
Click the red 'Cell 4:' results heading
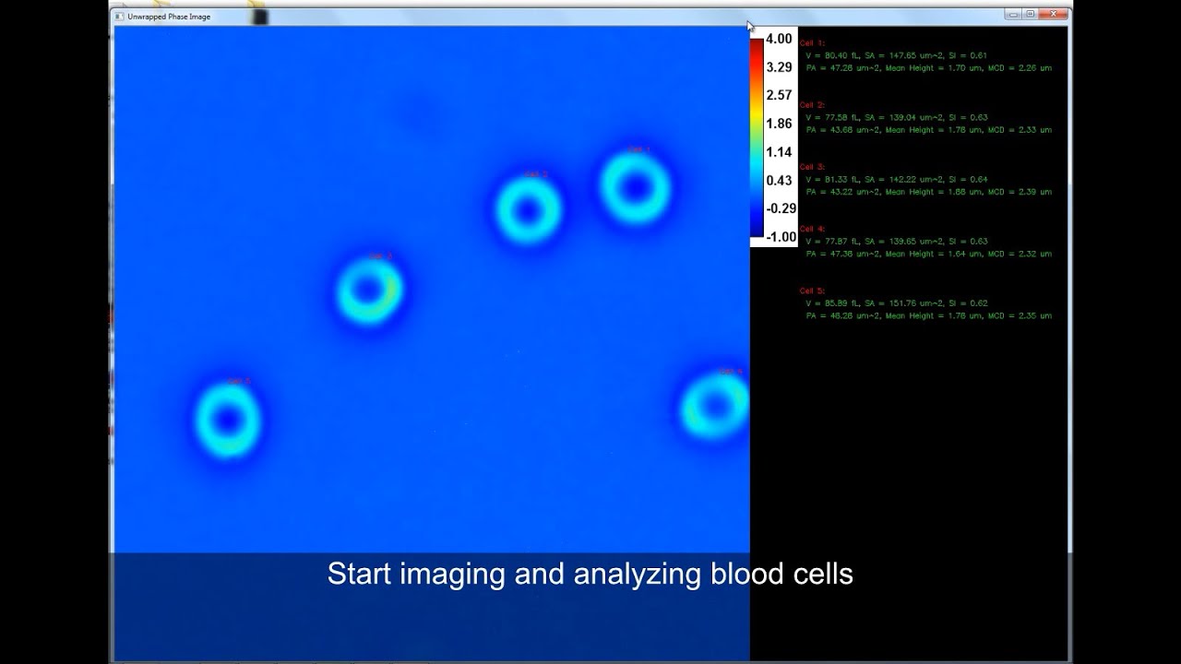click(812, 229)
